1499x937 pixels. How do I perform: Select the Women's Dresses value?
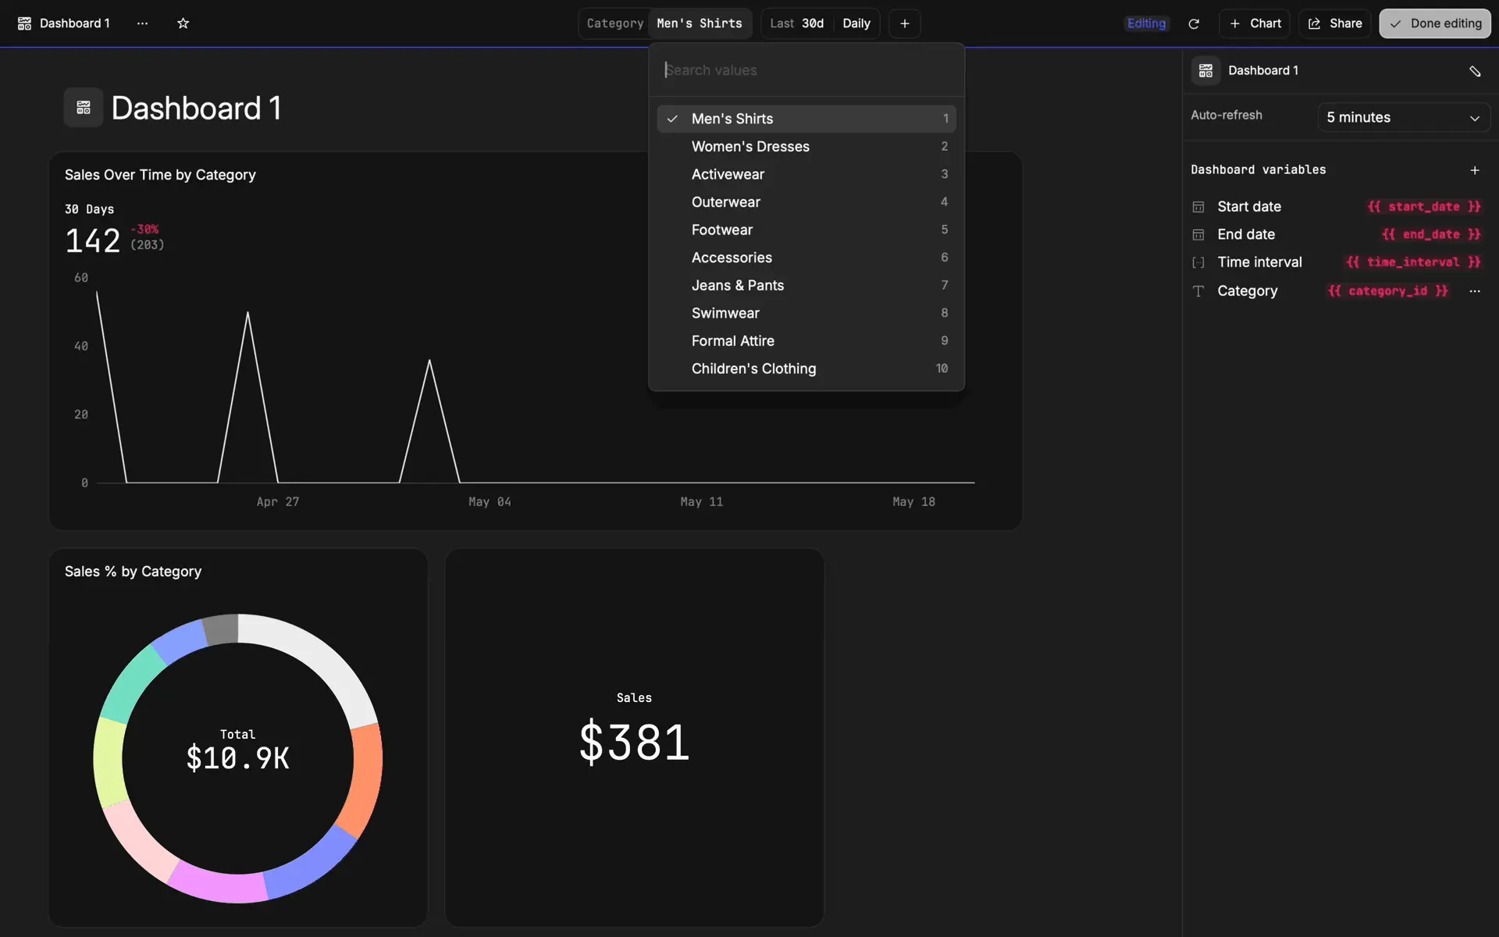click(750, 147)
